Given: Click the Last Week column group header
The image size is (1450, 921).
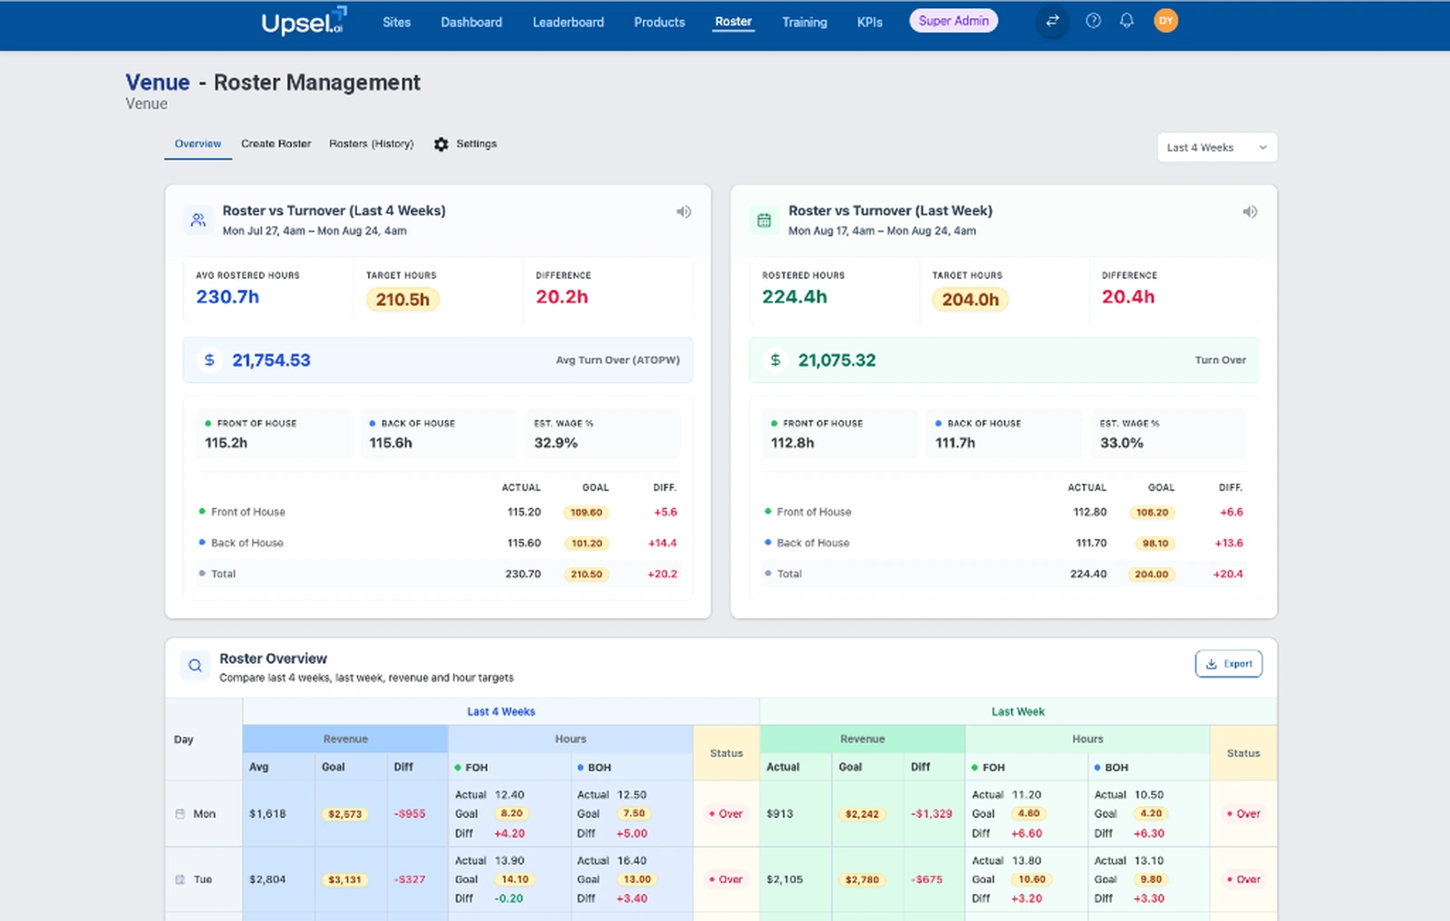Looking at the screenshot, I should [x=1018, y=712].
